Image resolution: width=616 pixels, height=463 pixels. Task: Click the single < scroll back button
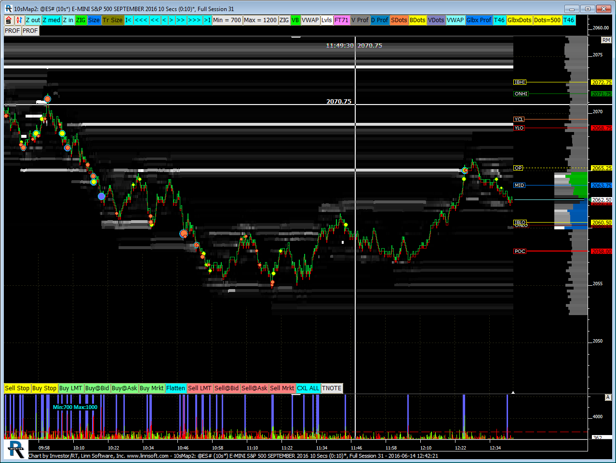[x=164, y=20]
